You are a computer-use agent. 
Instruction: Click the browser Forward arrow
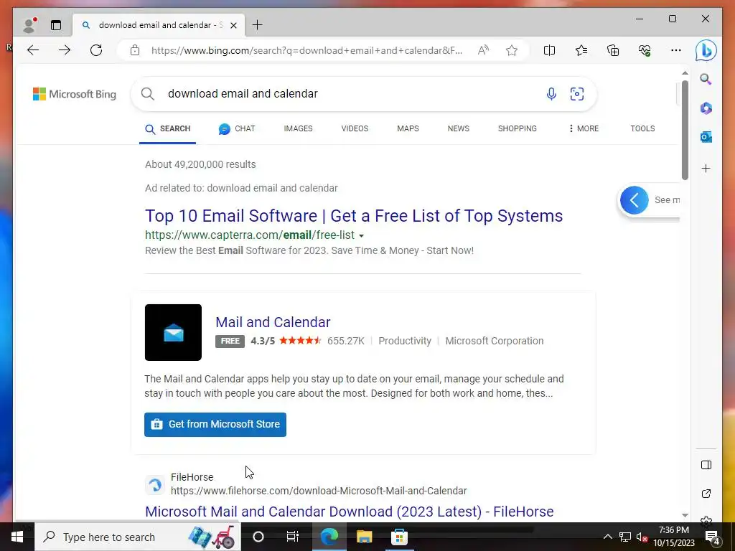tap(65, 50)
